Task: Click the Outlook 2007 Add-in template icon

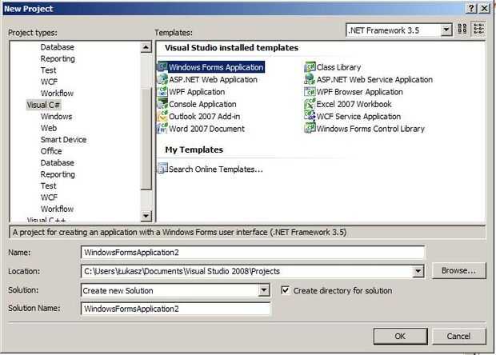Action: point(162,116)
